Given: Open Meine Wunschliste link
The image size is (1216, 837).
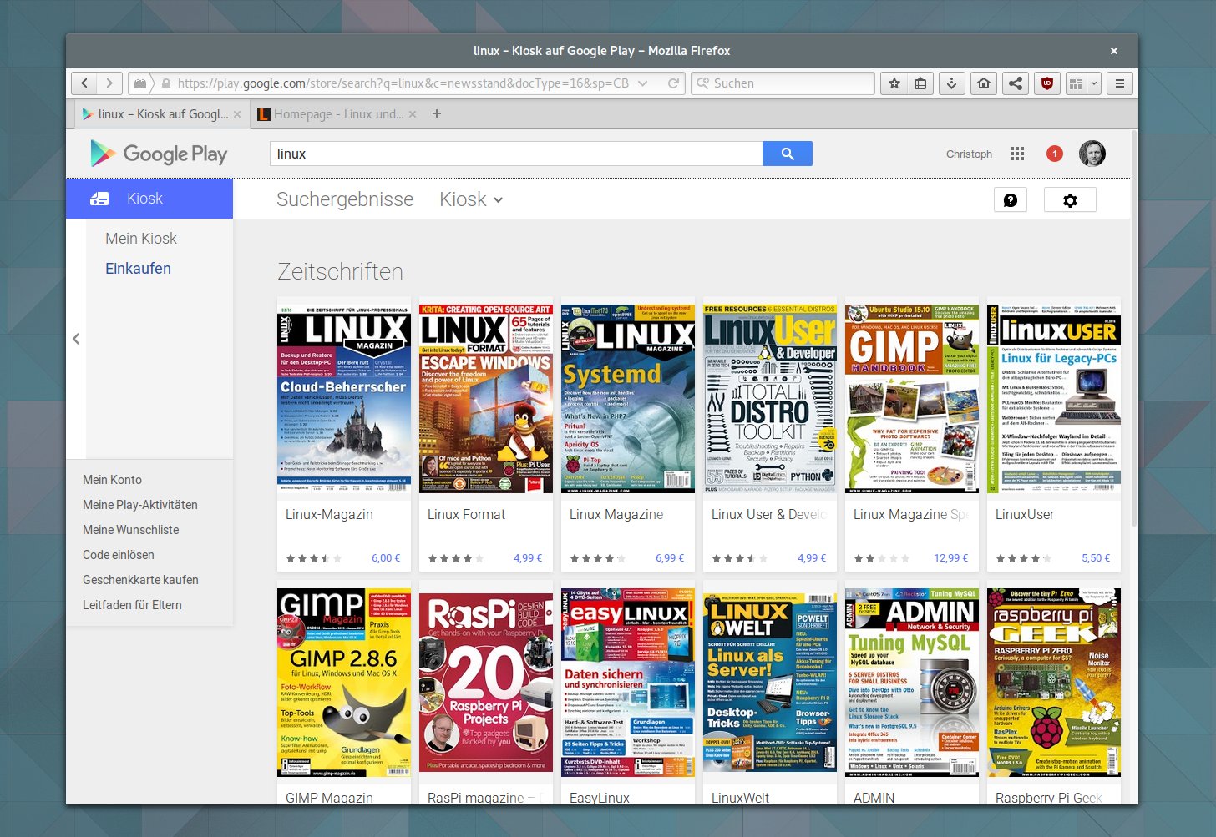Looking at the screenshot, I should click(130, 530).
